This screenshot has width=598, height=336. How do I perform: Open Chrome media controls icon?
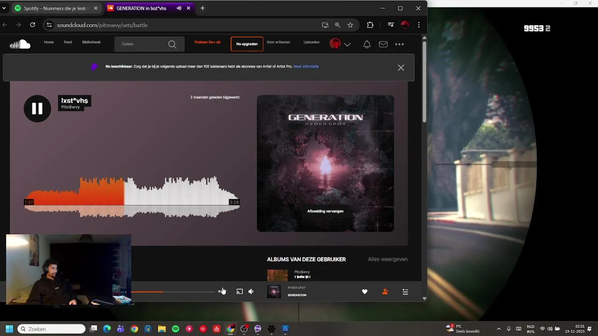(x=391, y=25)
